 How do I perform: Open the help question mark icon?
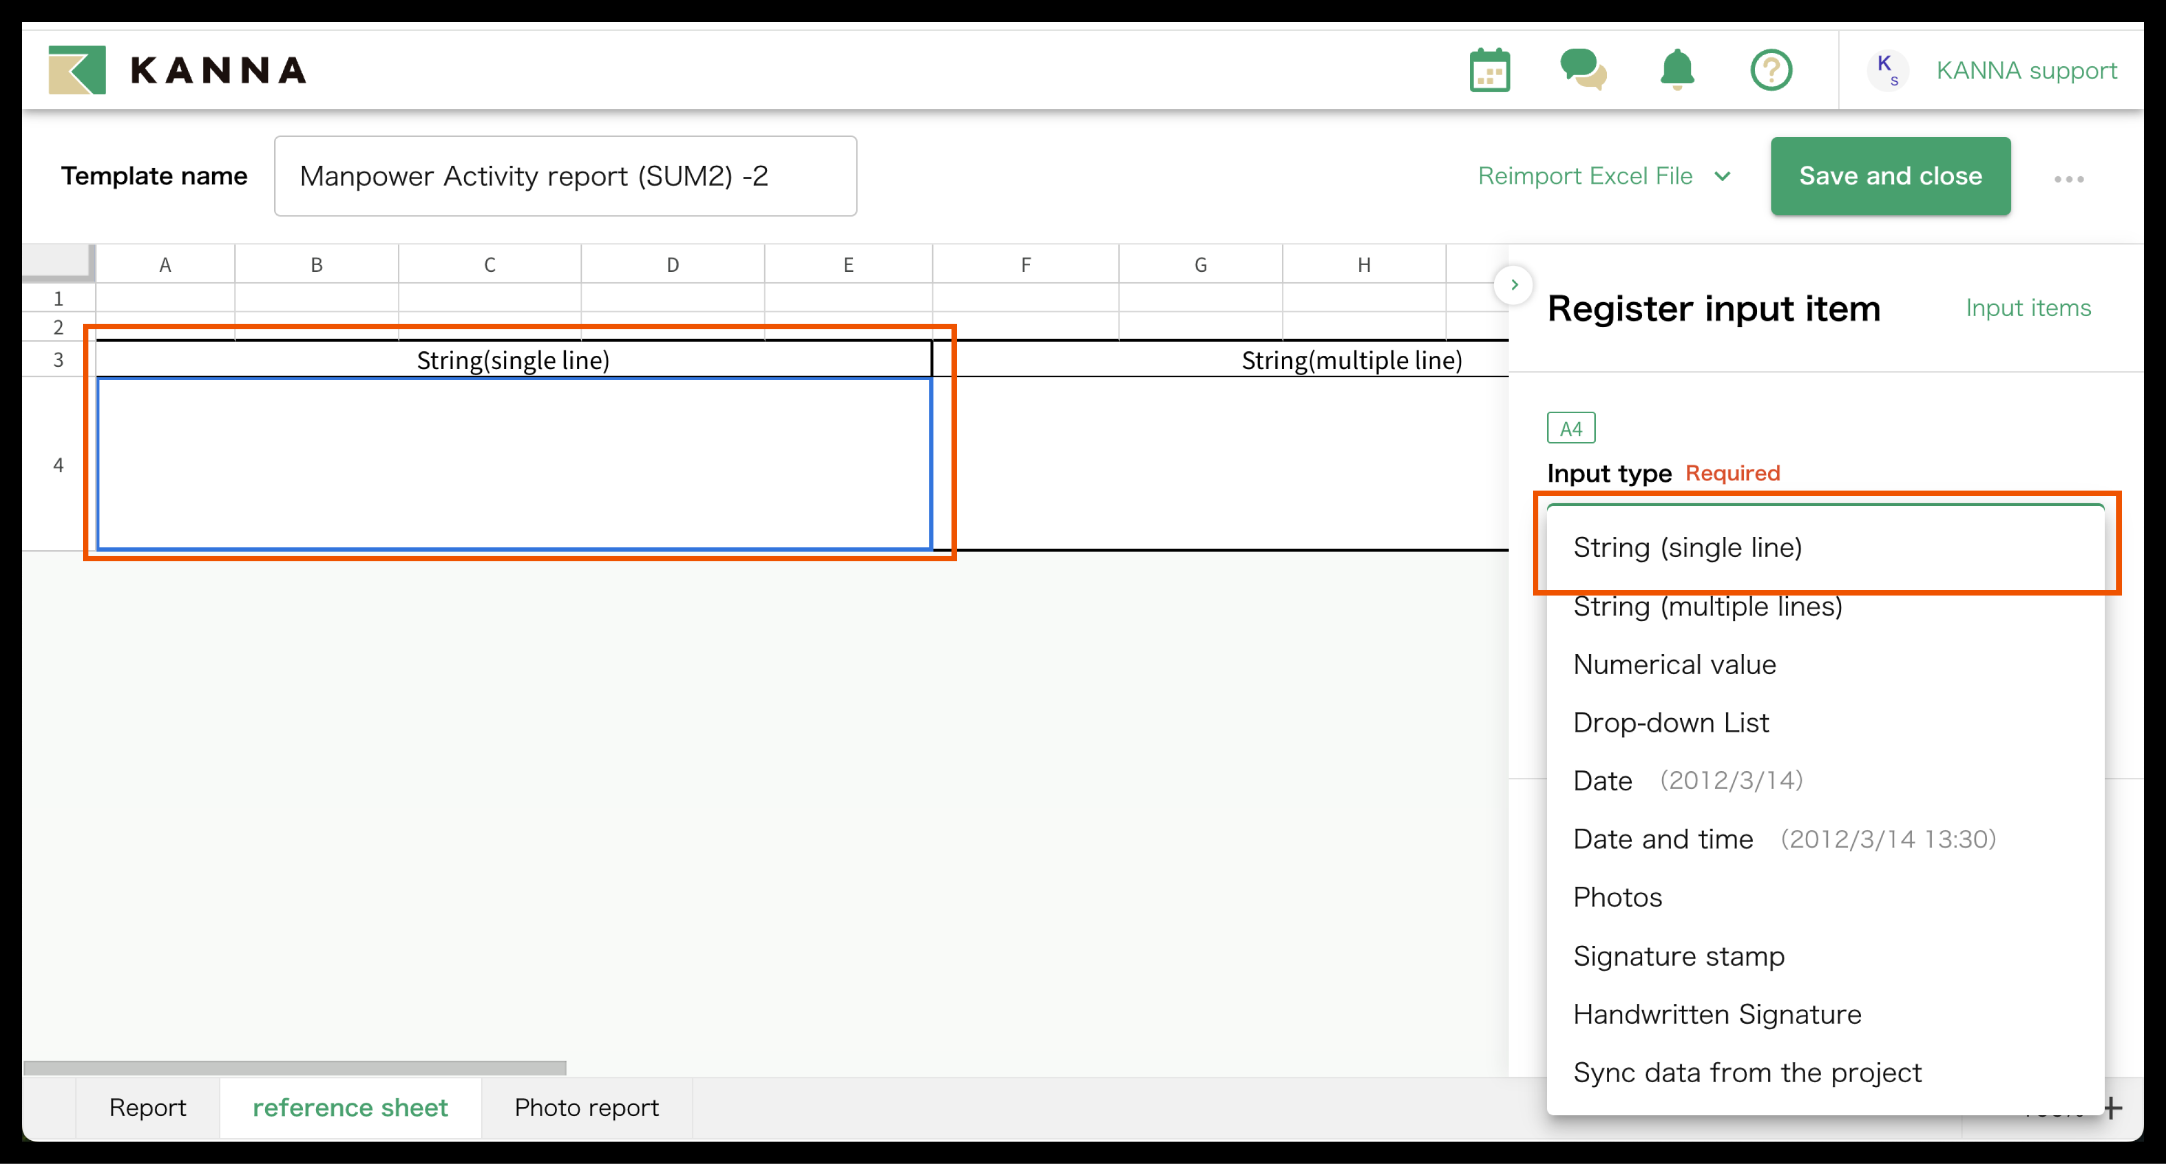click(x=1771, y=71)
